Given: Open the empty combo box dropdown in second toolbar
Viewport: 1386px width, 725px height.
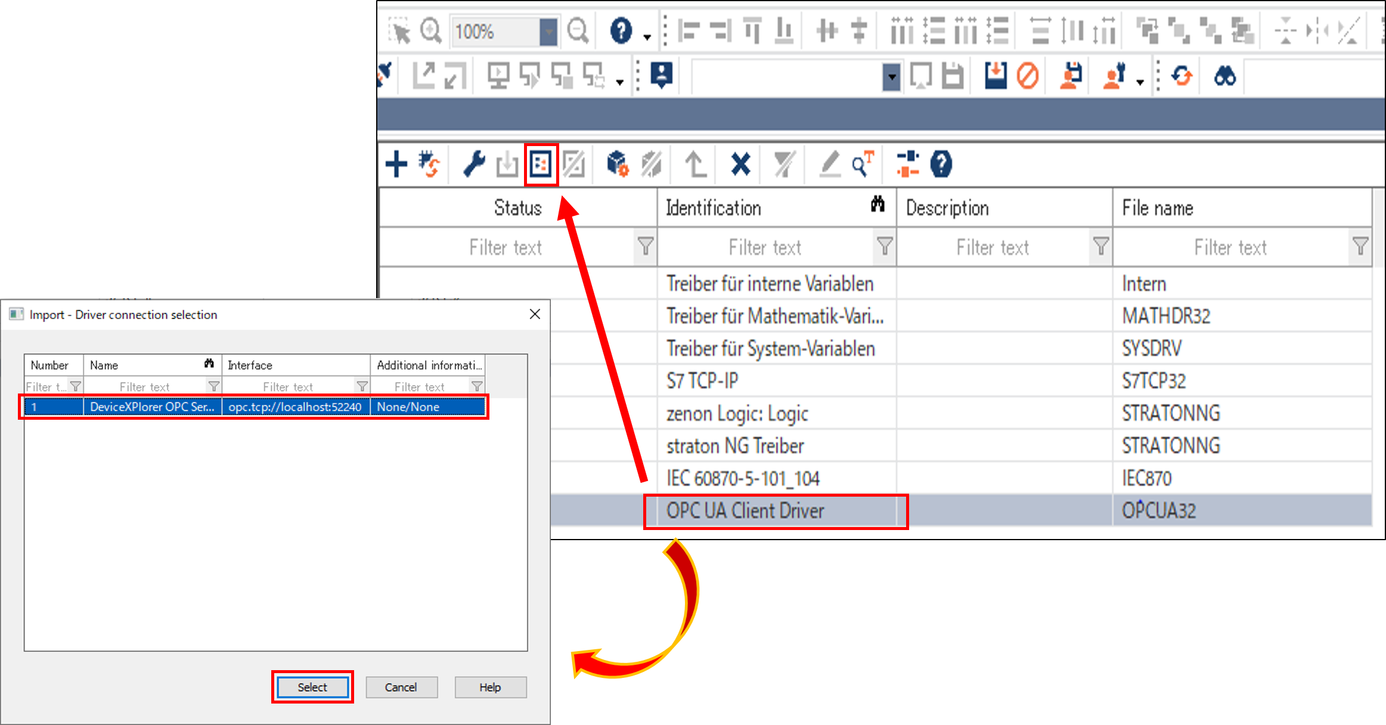Looking at the screenshot, I should [891, 77].
